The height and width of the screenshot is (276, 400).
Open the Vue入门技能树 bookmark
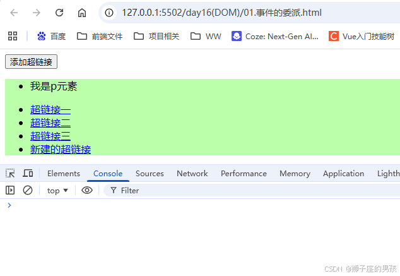[x=362, y=36]
